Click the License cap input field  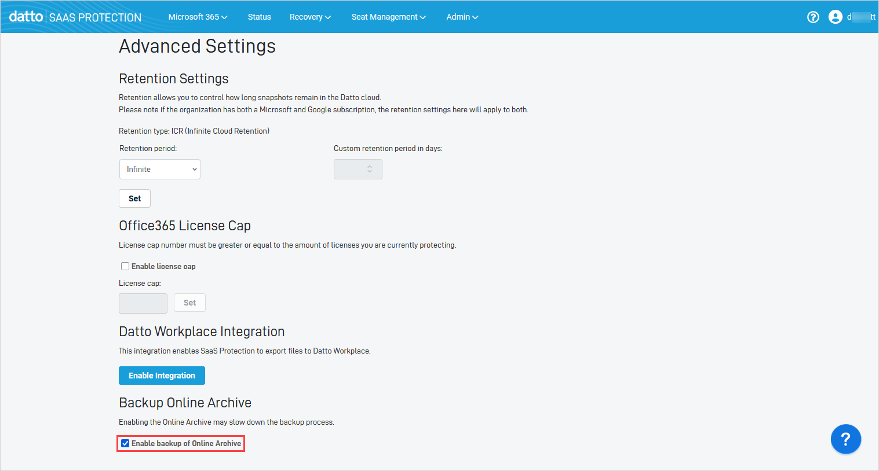[x=143, y=303]
